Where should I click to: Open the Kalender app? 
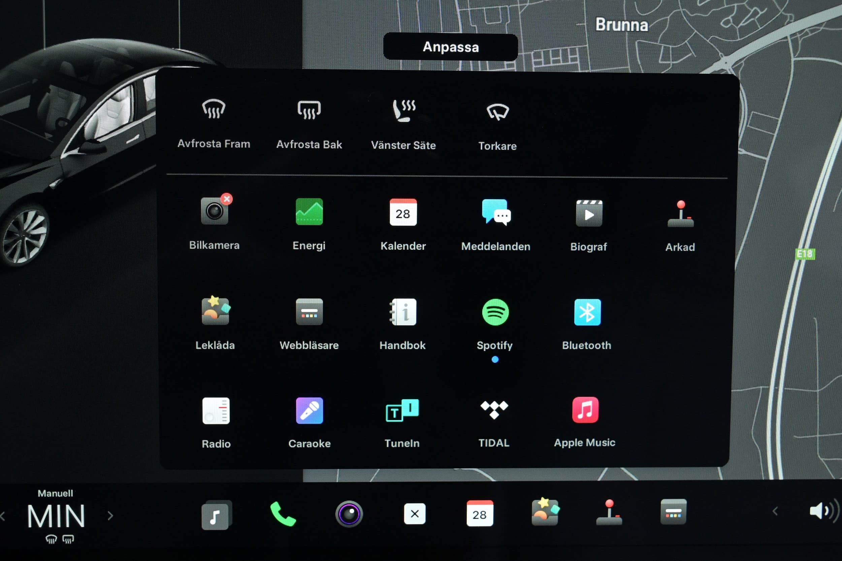[403, 212]
